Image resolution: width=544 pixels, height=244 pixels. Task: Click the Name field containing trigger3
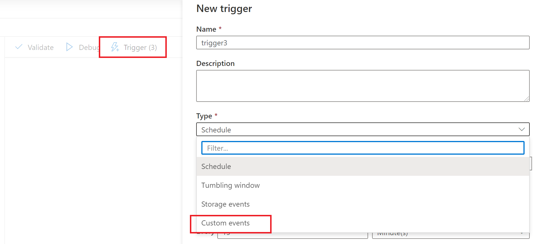tap(363, 43)
